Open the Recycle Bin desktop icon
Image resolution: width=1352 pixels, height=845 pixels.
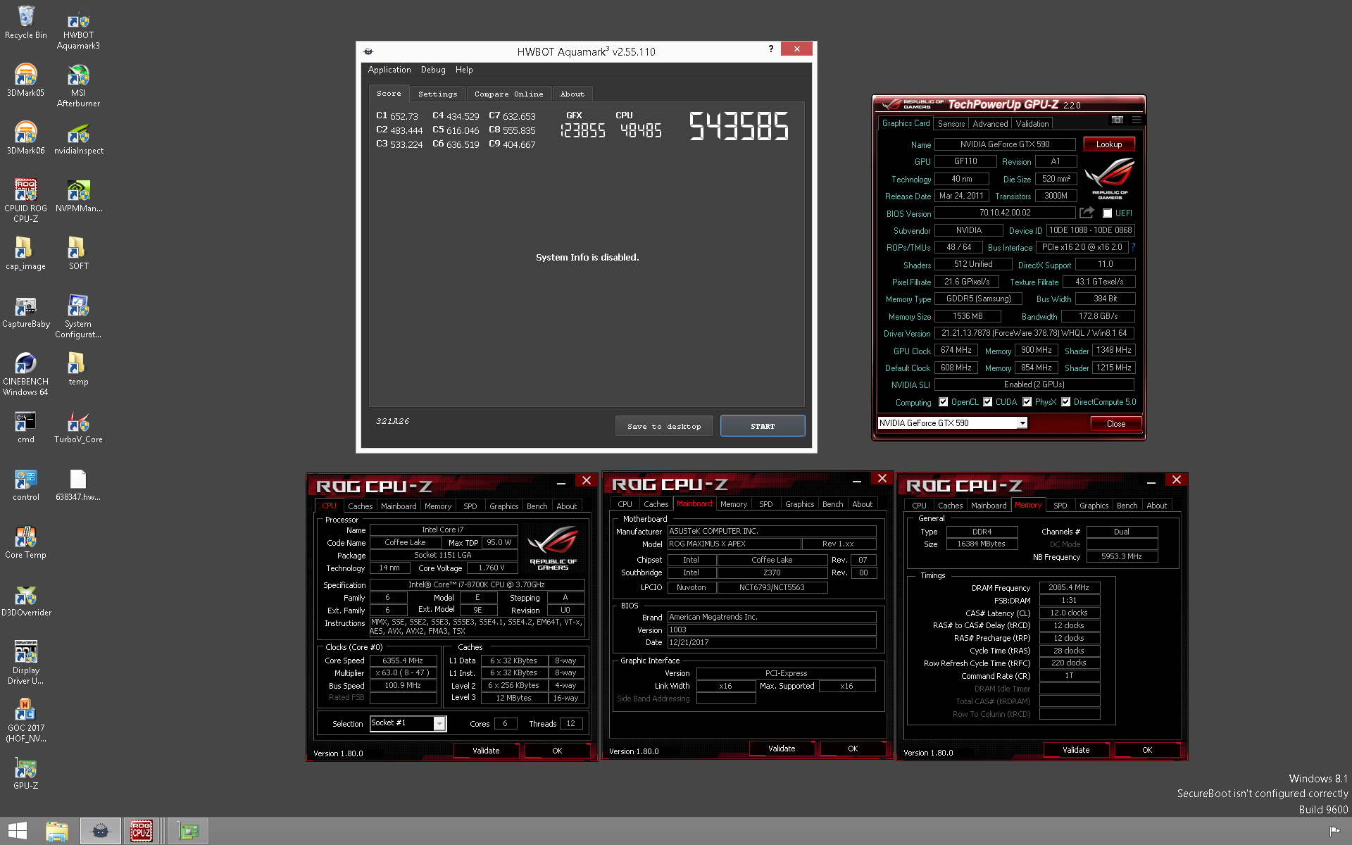(x=26, y=22)
